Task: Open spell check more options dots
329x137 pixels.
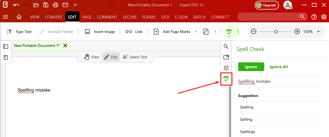Action: coord(238,32)
